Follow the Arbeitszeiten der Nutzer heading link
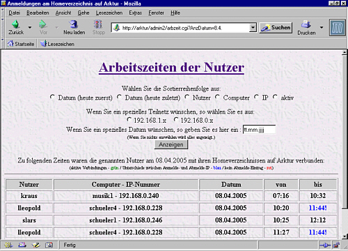 pos(171,68)
